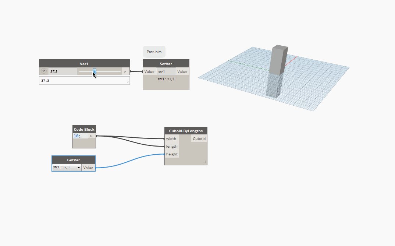This screenshot has height=246, width=395.
Task: Click the lacing indicator on Cuboid.ByLengths
Action: click(205, 162)
